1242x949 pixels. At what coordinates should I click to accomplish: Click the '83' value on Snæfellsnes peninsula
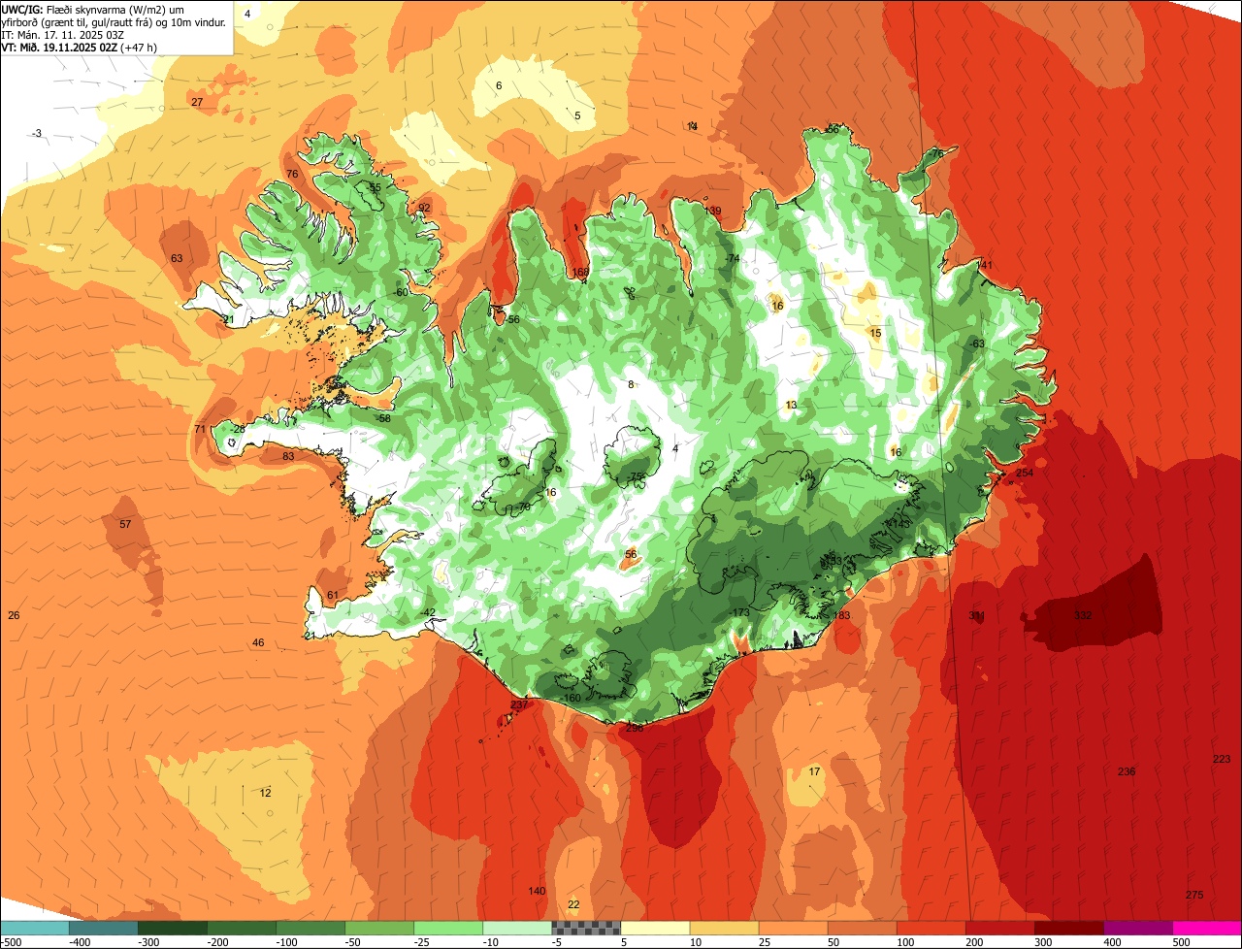[x=288, y=456]
